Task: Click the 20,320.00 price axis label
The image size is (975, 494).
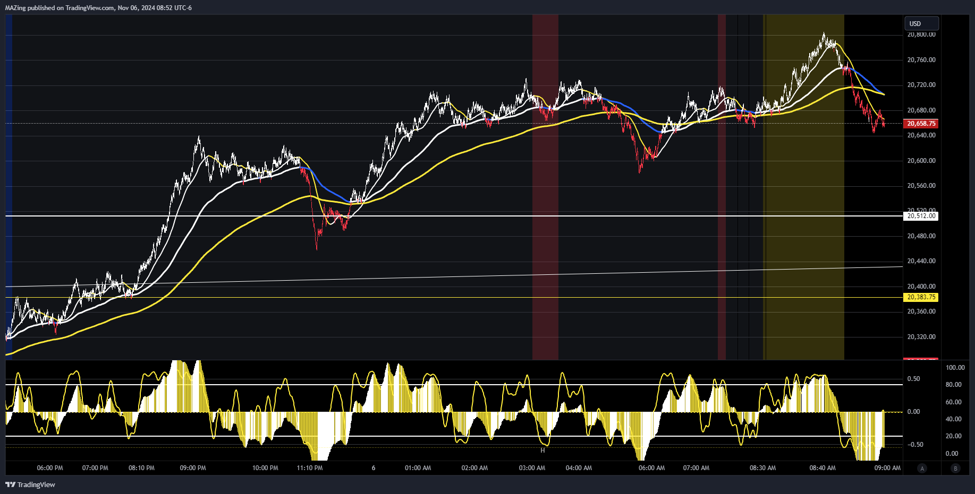Action: (x=921, y=337)
